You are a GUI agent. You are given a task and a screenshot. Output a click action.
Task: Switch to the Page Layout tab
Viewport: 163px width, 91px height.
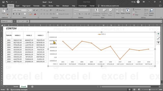pyautogui.click(x=26, y=6)
